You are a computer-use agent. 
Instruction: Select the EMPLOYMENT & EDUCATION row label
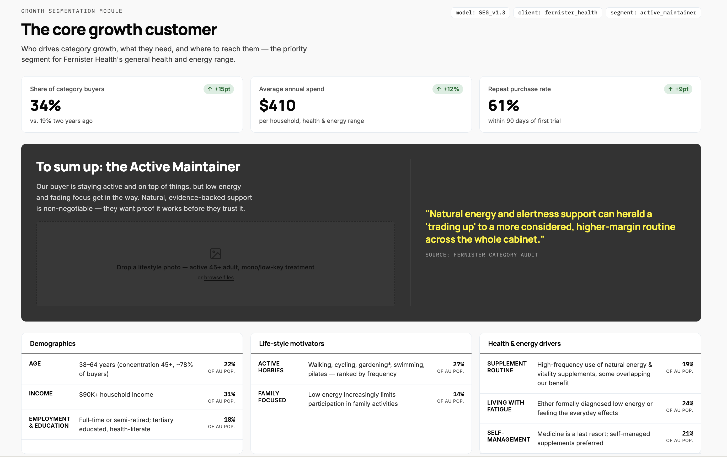pos(50,422)
